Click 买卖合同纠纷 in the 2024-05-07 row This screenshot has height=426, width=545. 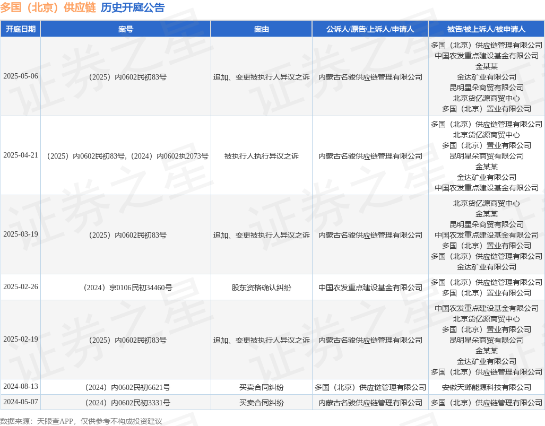(262, 403)
